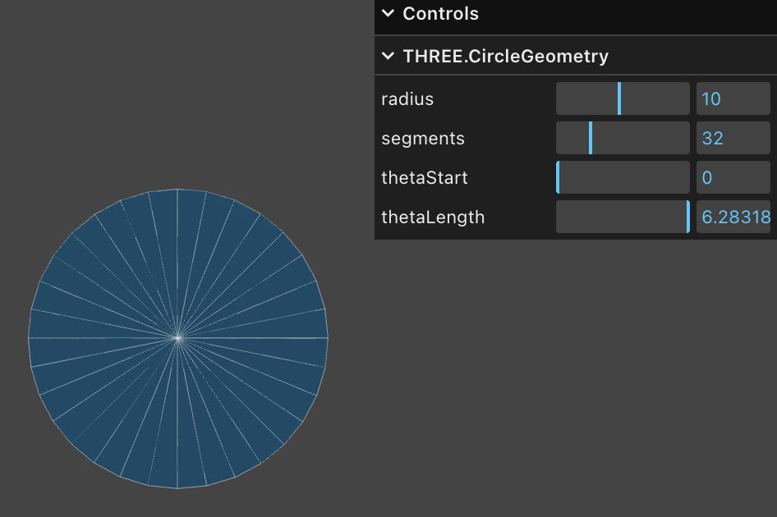Screen dimensions: 777x517
Task: Click the center point of the circle wireframe
Action: click(177, 337)
